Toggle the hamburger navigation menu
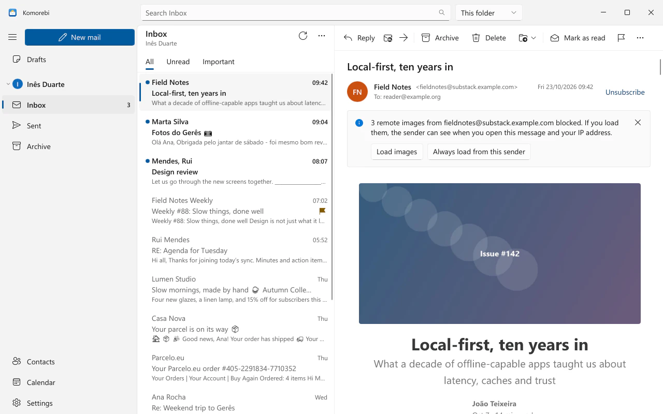 coord(12,37)
